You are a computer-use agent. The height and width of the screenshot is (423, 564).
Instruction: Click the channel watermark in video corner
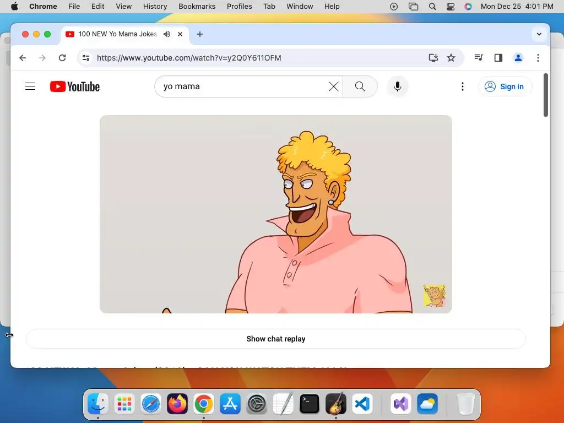tap(434, 296)
